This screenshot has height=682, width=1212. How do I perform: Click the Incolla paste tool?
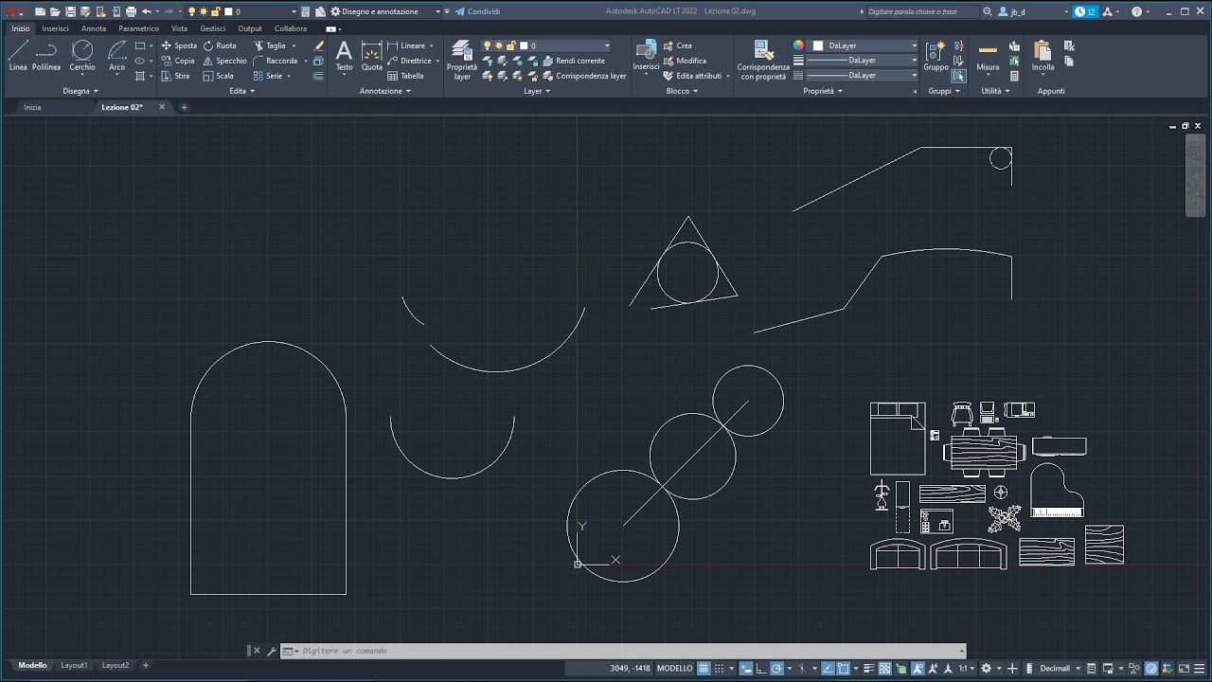coord(1043,56)
